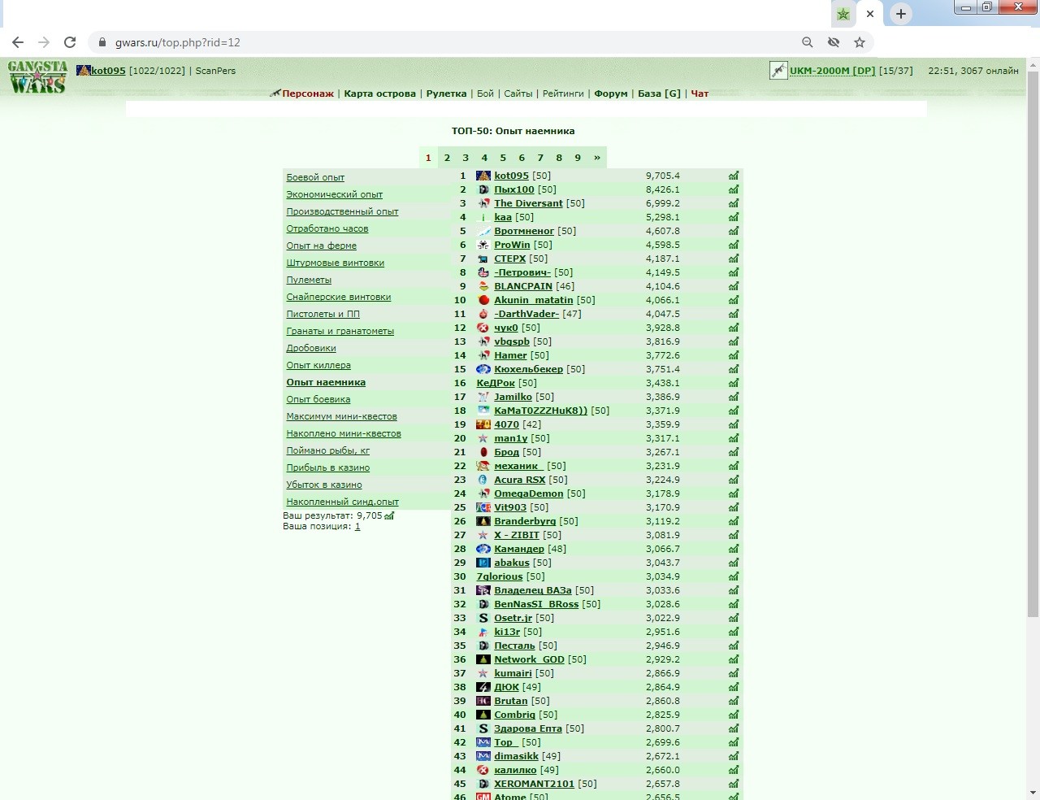Click the syndicate icon next to Branderbyrg
The image size is (1040, 800).
[x=483, y=521]
